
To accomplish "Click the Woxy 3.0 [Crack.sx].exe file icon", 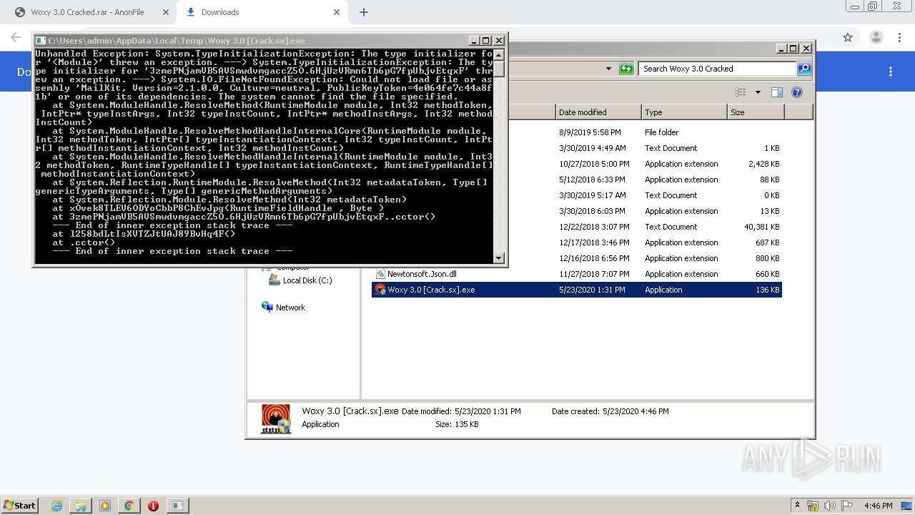I will click(x=381, y=290).
